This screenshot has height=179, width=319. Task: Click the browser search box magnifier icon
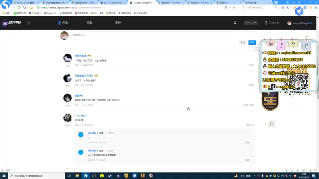(276, 8)
